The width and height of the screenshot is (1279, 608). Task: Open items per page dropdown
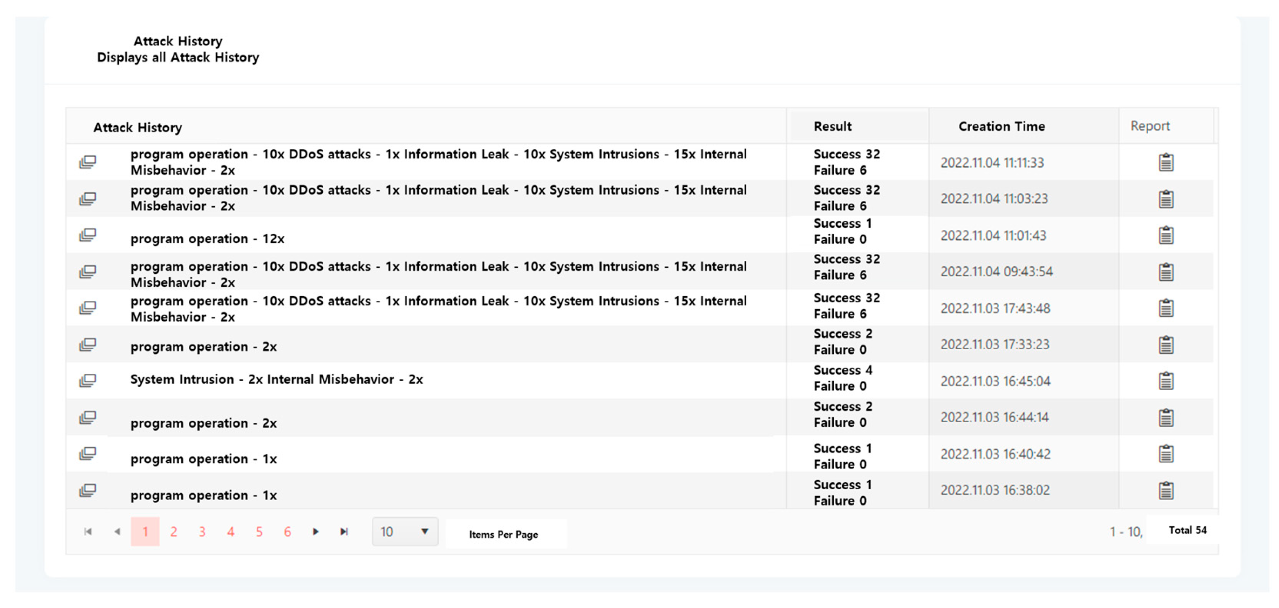click(405, 532)
